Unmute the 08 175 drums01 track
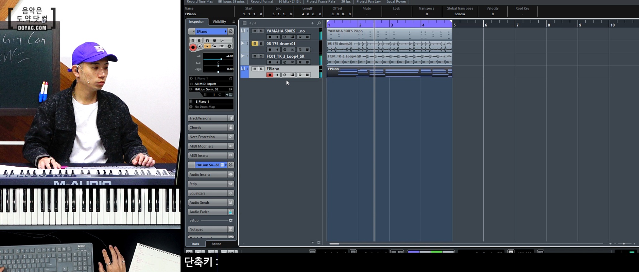The width and height of the screenshot is (639, 272). pos(254,44)
